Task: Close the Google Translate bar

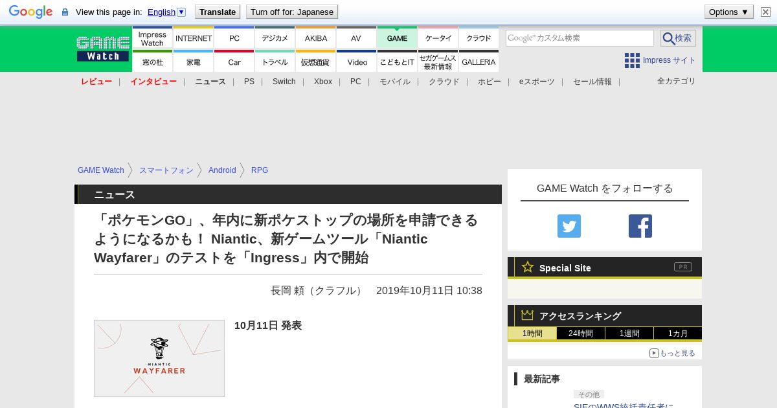Action: [x=765, y=12]
